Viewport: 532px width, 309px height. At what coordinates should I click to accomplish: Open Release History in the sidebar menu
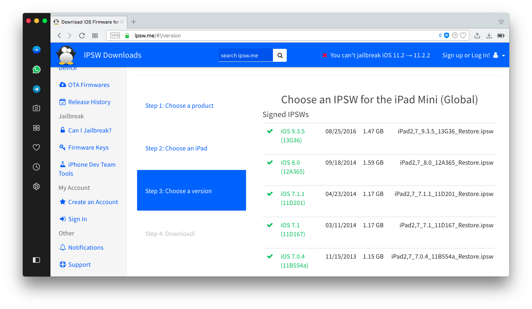[85, 102]
